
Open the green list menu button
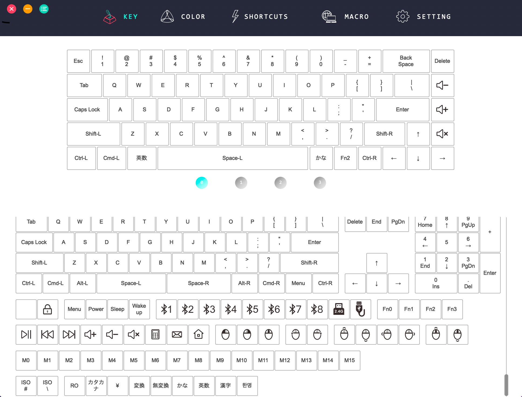coord(44,9)
